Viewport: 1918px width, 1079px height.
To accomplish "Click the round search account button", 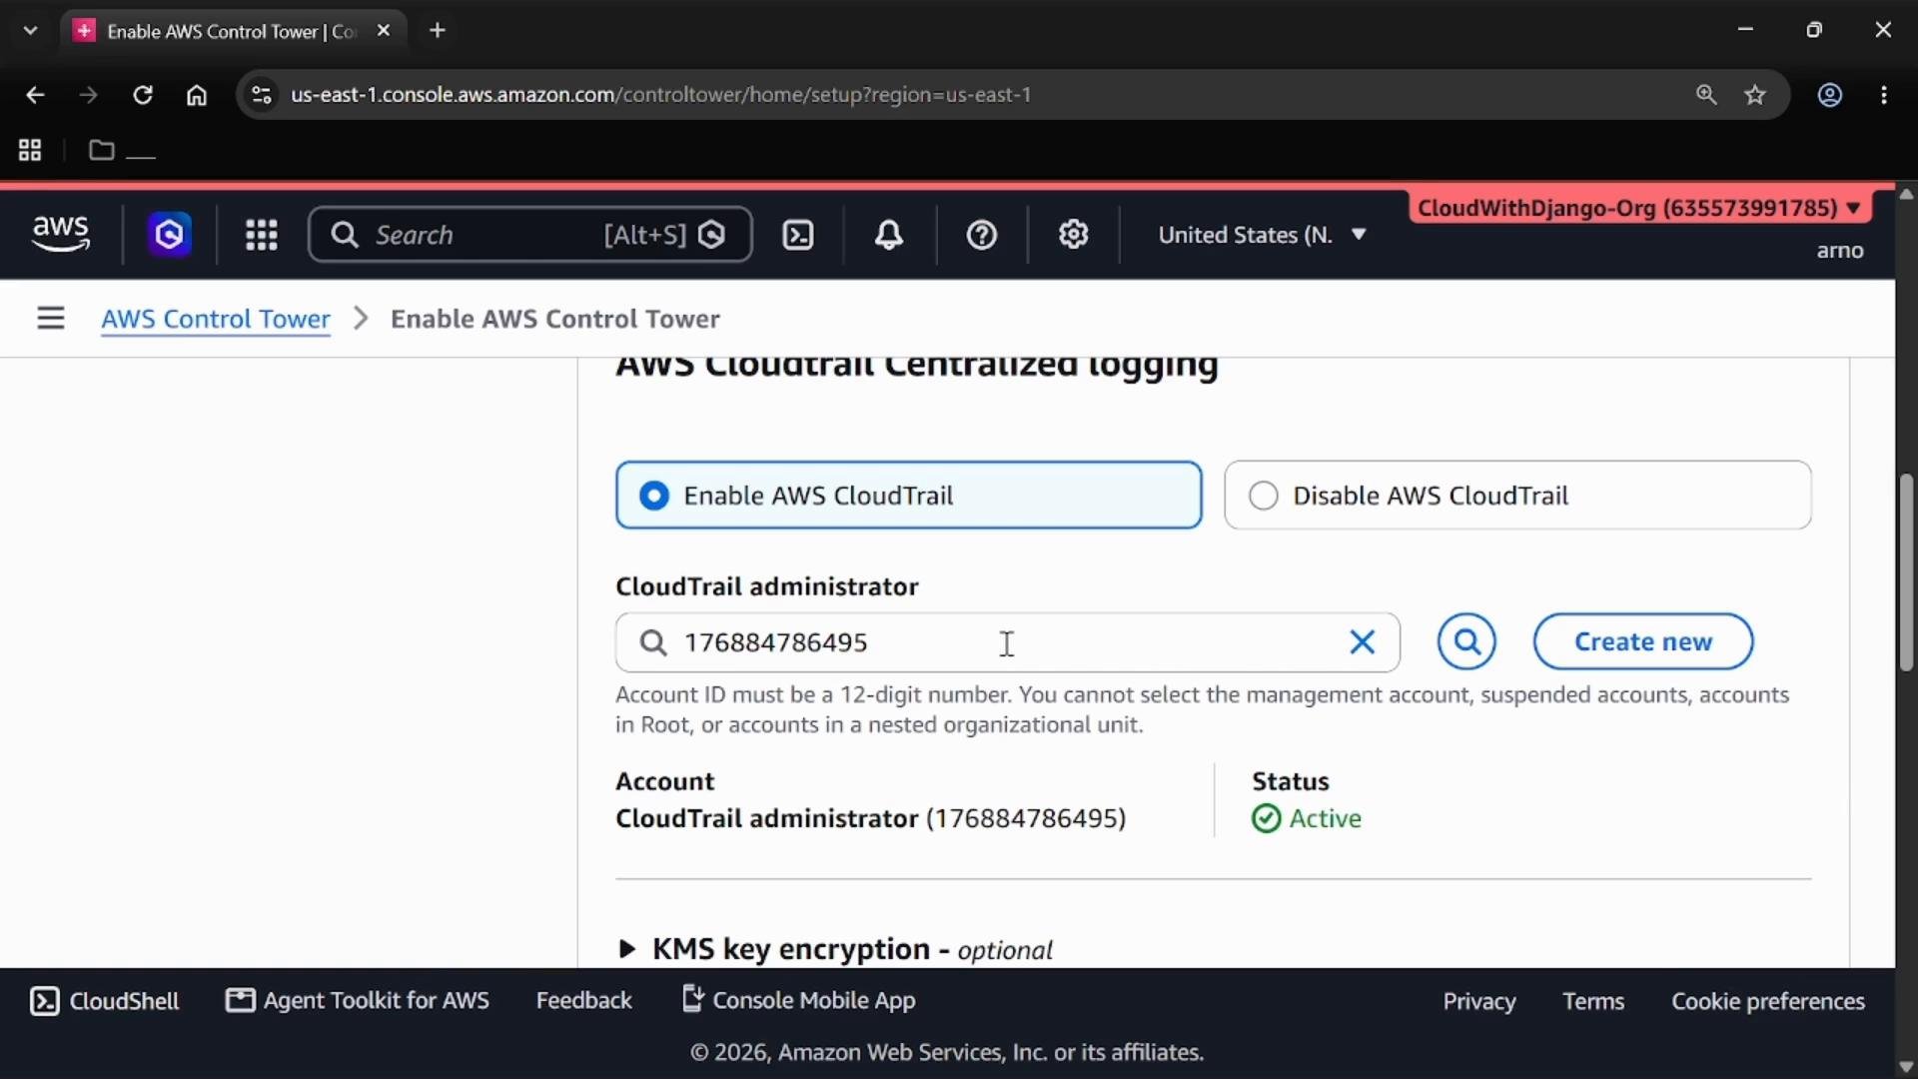I will tap(1466, 641).
